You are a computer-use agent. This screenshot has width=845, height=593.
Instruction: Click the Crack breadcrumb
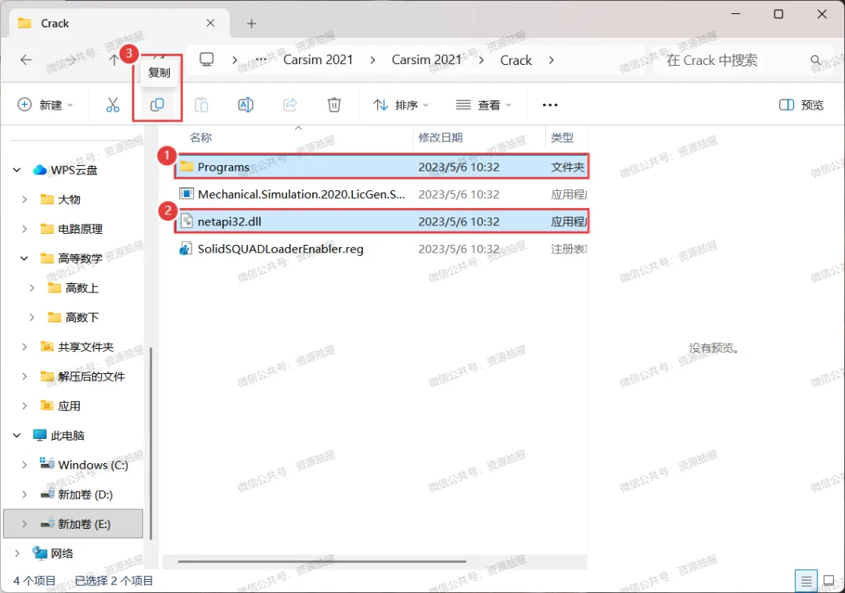point(516,59)
